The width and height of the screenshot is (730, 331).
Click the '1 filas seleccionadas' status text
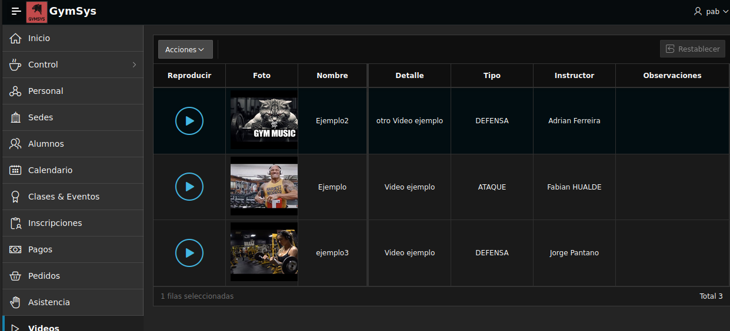[197, 296]
